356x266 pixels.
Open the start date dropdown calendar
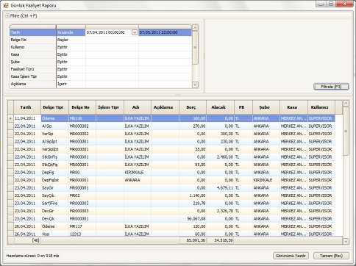[x=135, y=32]
